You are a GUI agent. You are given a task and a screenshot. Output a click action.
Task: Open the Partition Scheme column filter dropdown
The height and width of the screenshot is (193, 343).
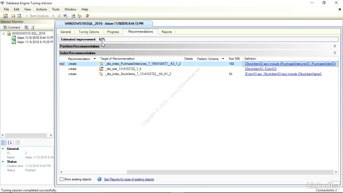223,59
